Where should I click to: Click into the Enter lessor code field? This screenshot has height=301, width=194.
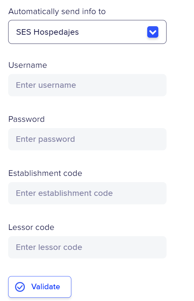pos(87,247)
